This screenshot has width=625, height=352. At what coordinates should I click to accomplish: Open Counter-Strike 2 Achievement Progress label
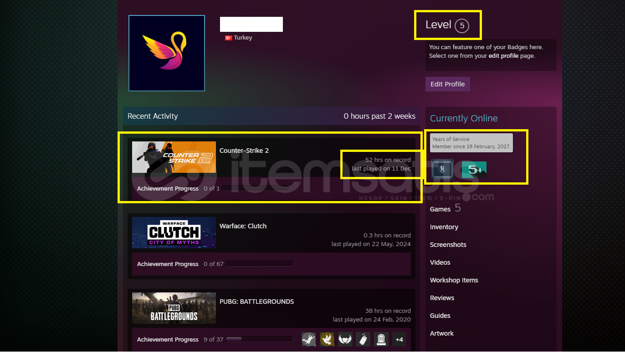168,188
